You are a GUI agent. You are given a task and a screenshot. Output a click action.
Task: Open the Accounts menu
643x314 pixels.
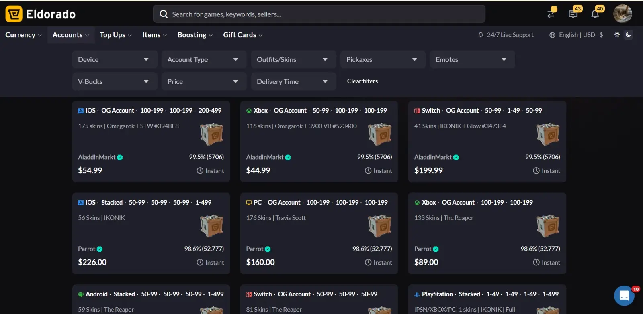click(71, 35)
